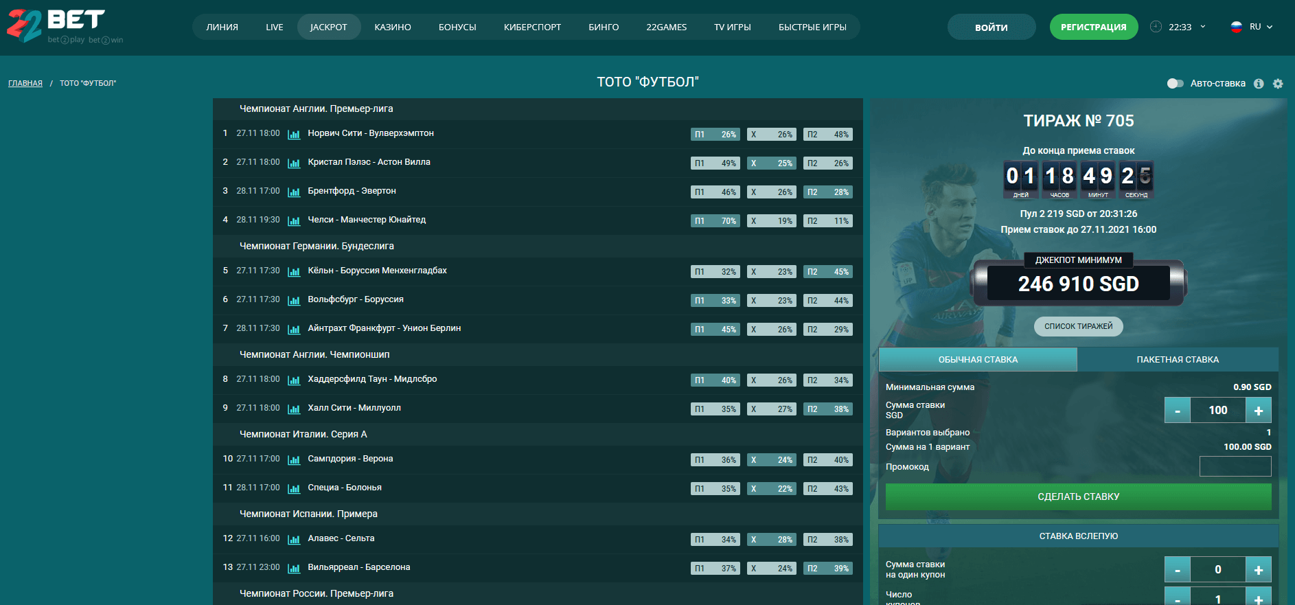Select П2 45% for Кёльн match

click(828, 272)
